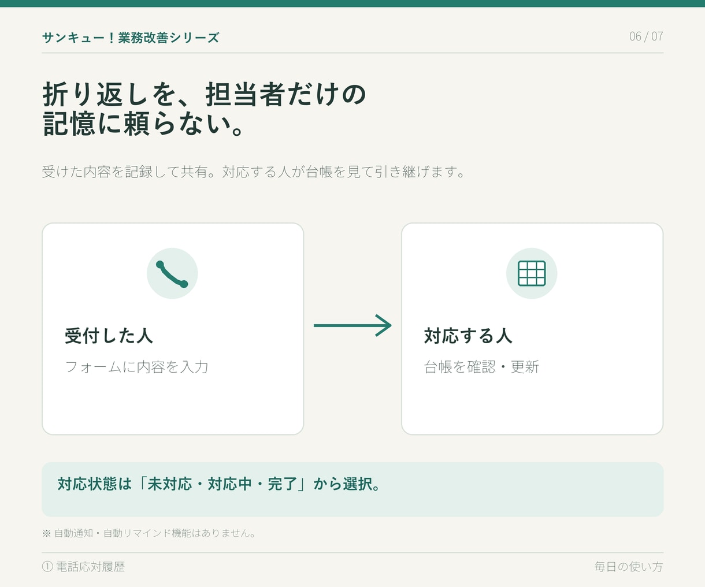Viewport: 705px width, 587px height.
Task: Click the subtitle starting 受けた内容を記録して共有
Action: pos(254,172)
